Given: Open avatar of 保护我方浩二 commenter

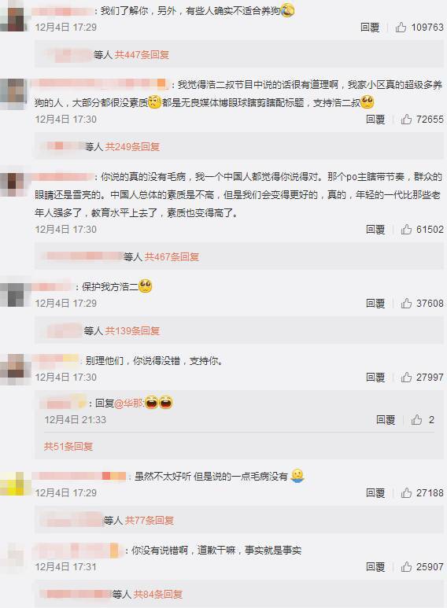Looking at the screenshot, I should (16, 294).
